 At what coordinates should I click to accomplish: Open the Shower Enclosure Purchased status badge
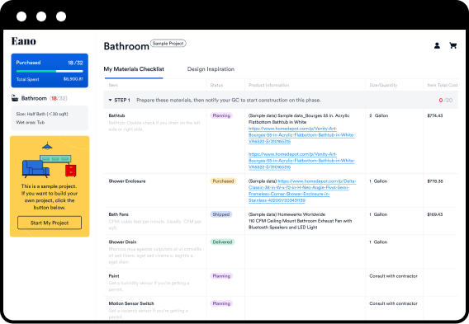[223, 181]
